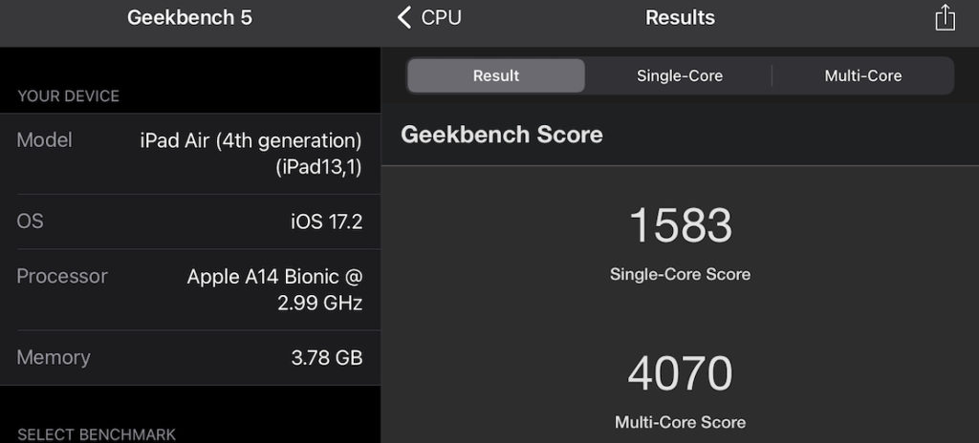Click the Geekbench Score heading

point(501,135)
